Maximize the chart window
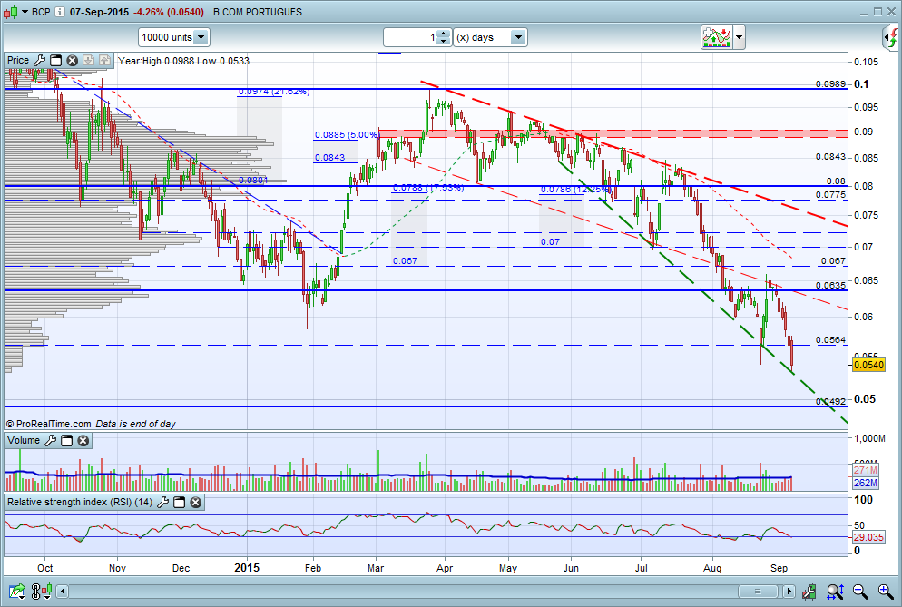The width and height of the screenshot is (902, 607). [x=877, y=12]
